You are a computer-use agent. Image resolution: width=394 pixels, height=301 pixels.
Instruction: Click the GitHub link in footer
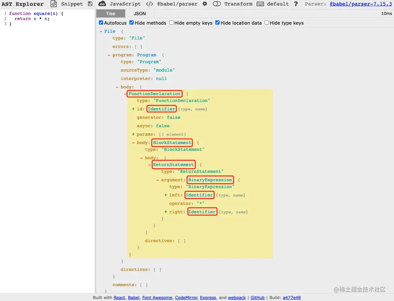click(257, 297)
